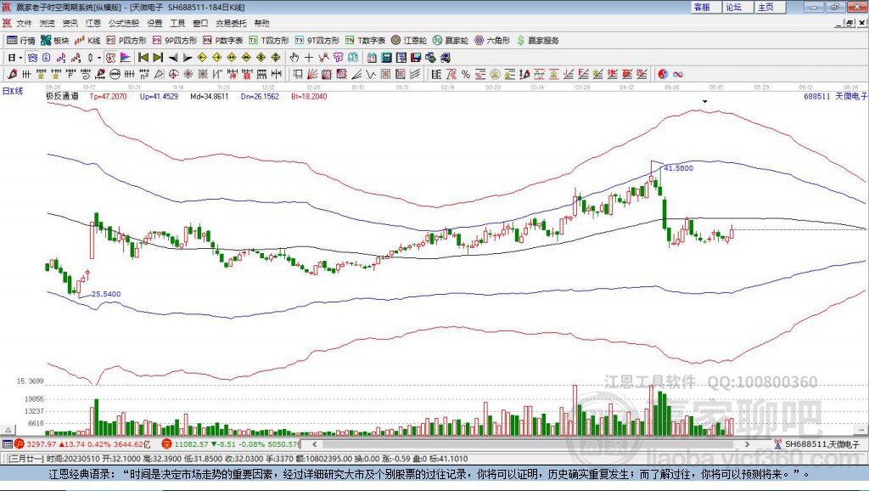Viewport: 869px width, 491px height.
Task: Click the horizontal scrollbar left arrow
Action: pos(315,443)
